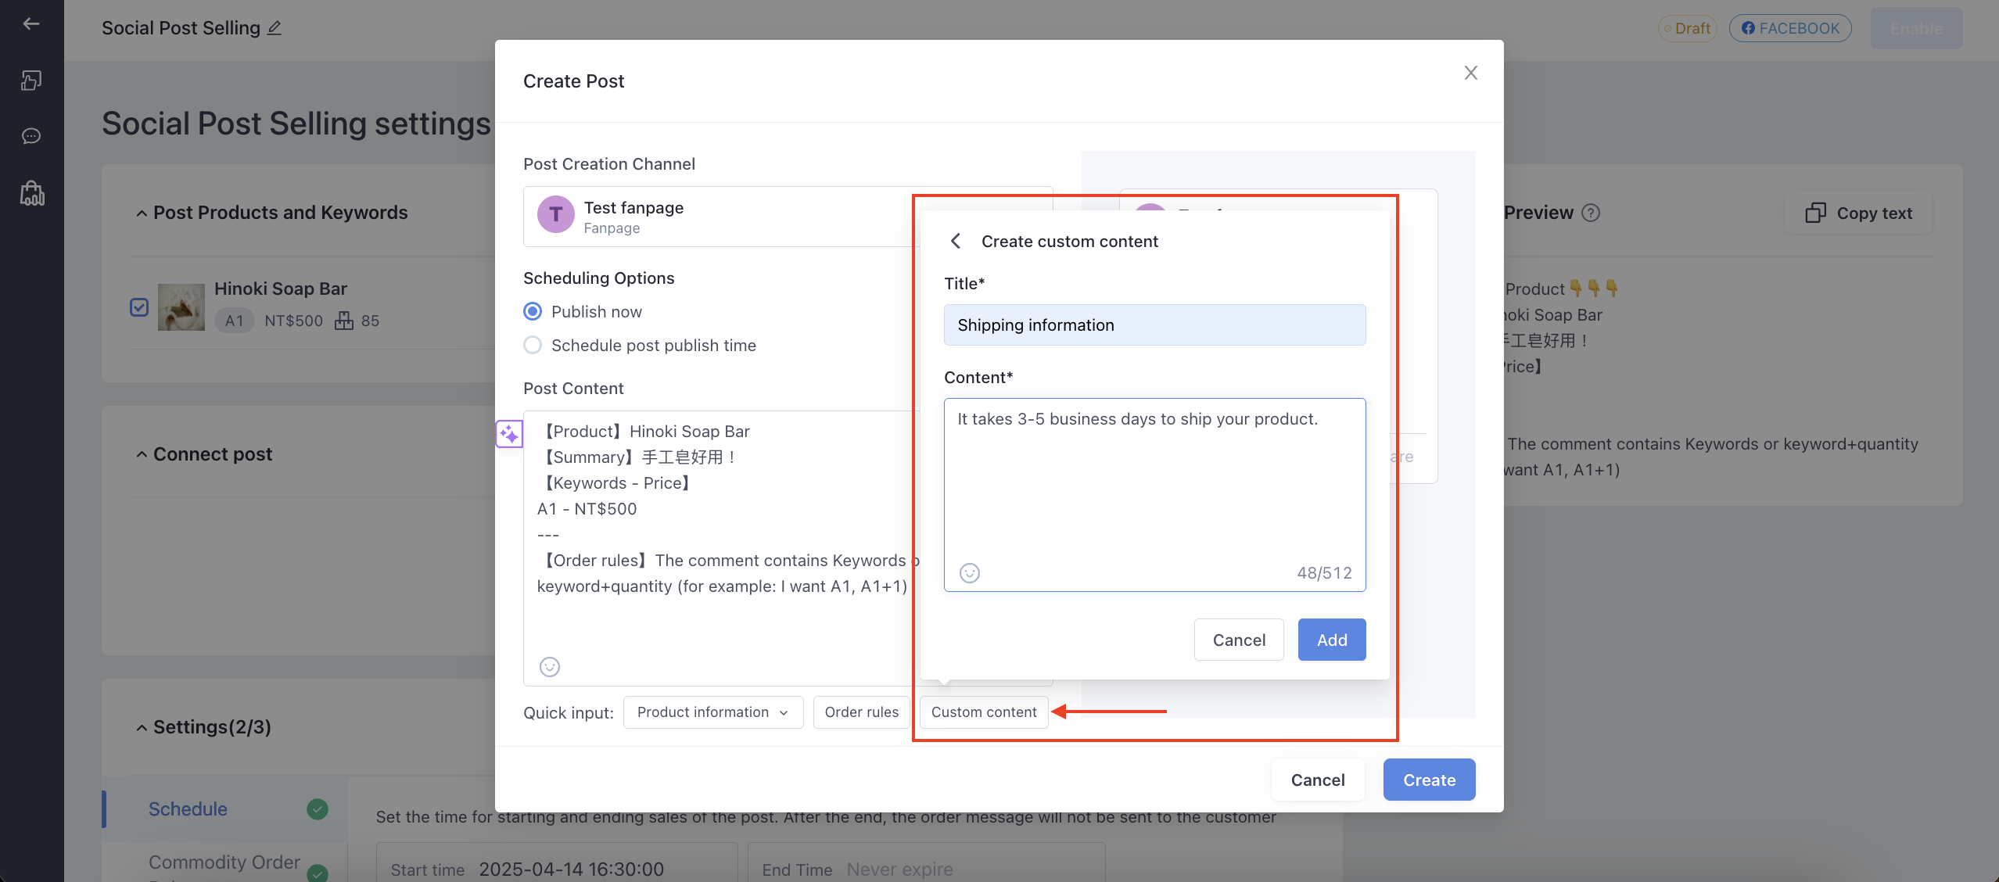Open the store analytics sidebar icon
Viewport: 1999px width, 882px height.
click(32, 193)
